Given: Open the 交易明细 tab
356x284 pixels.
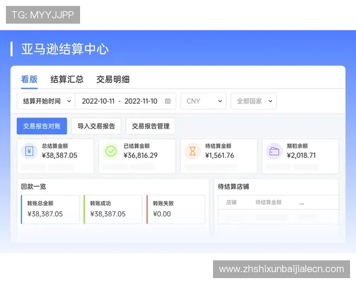Looking at the screenshot, I should tap(113, 79).
